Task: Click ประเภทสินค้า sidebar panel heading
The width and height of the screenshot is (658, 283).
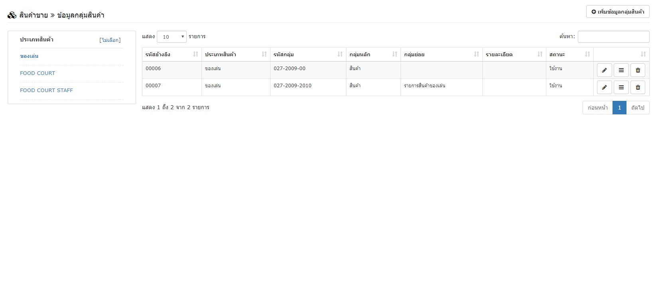Action: [37, 39]
